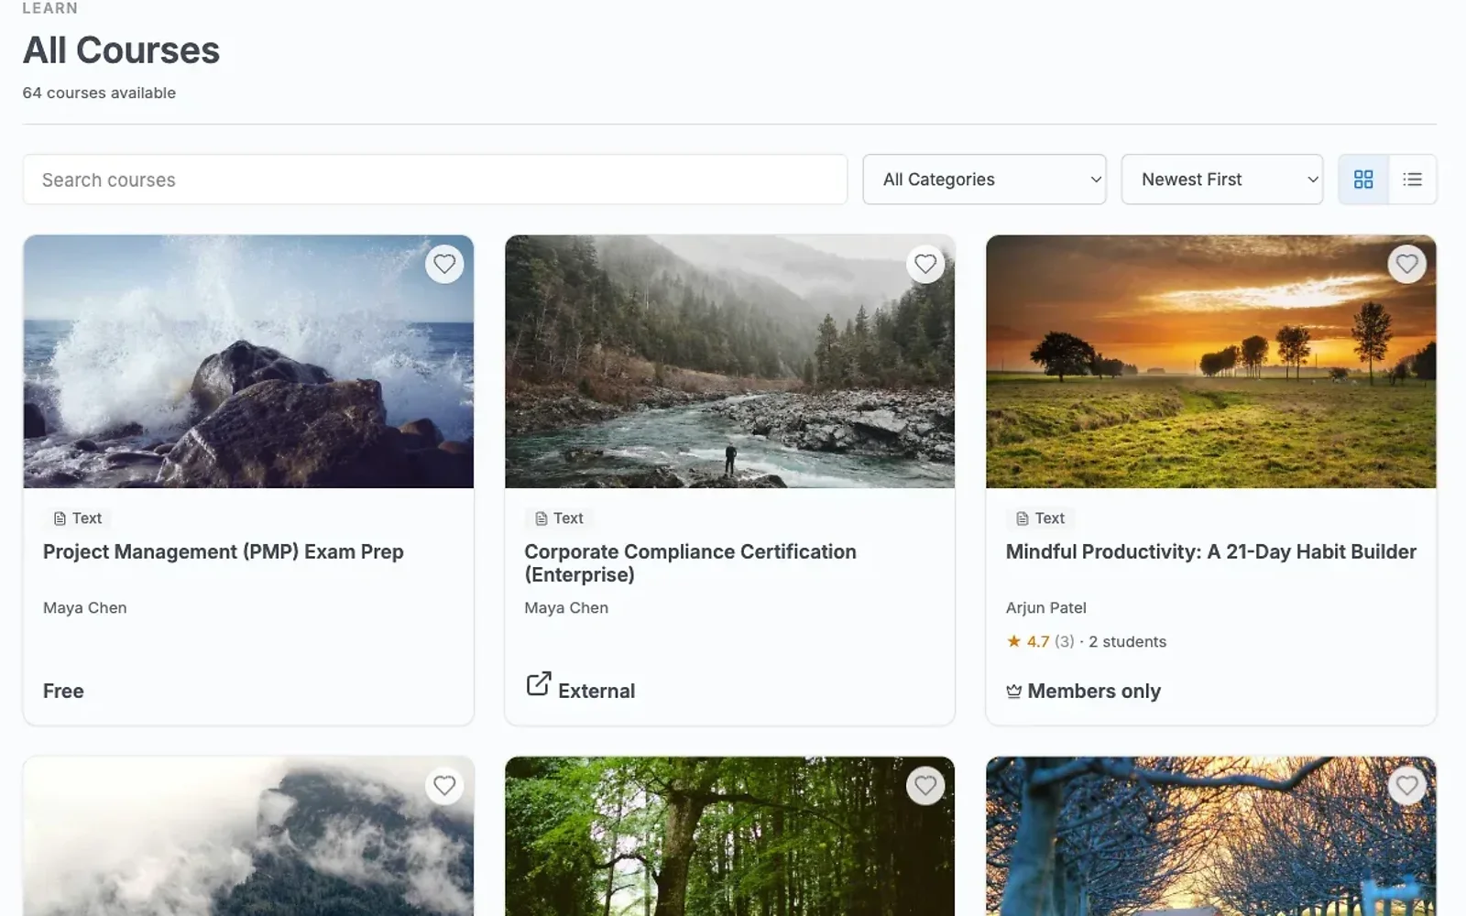Open Mindful Productivity: A 21-Day Habit Builder title

pos(1211,551)
